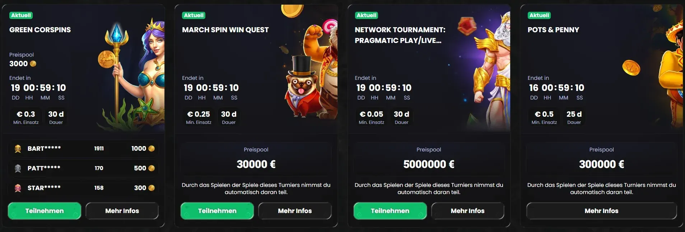Join the Pragmatic Play Network Tournament
The image size is (685, 232).
pos(390,211)
